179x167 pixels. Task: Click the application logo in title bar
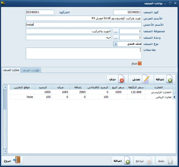(x=3, y=3)
